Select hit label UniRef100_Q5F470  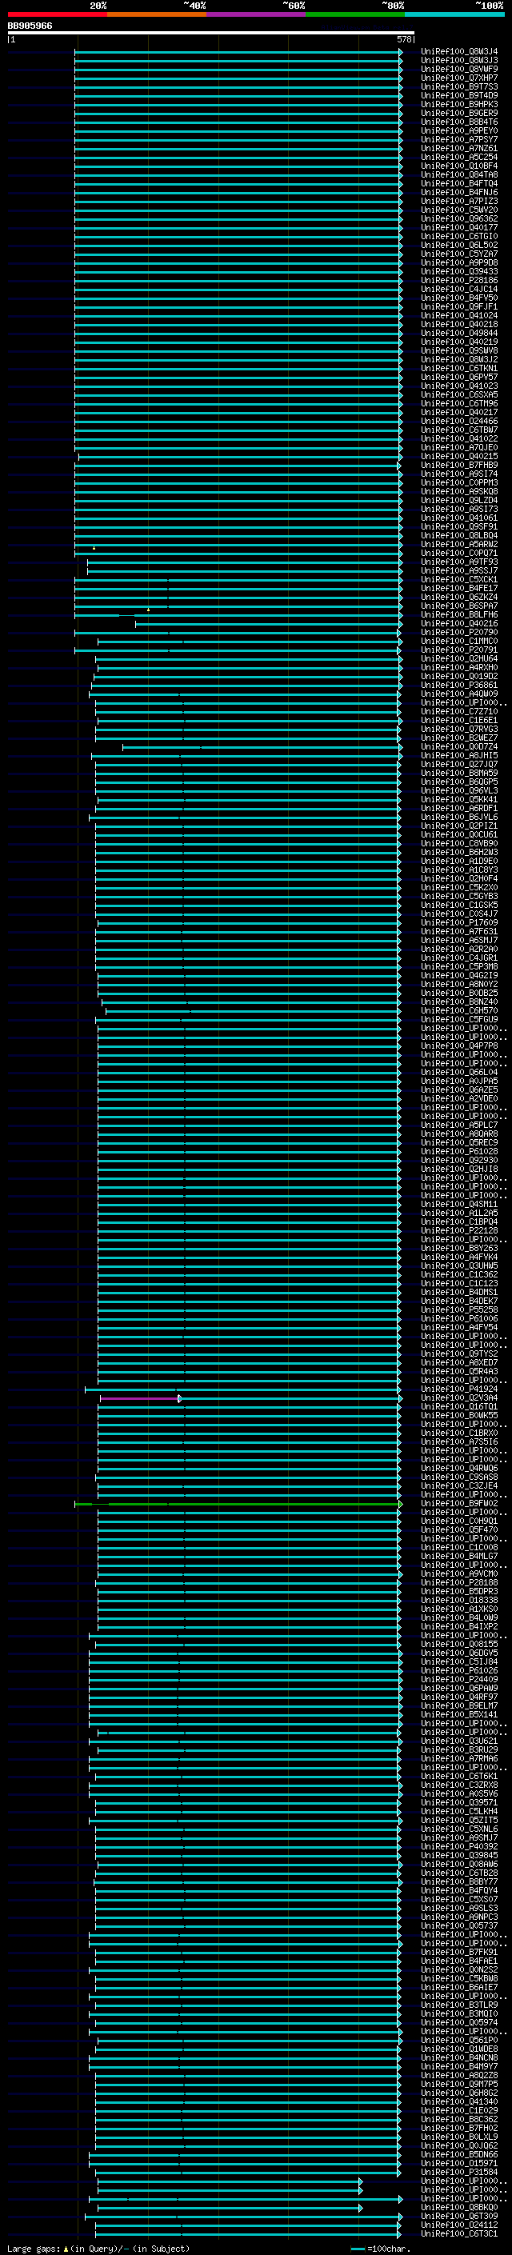[x=459, y=1529]
